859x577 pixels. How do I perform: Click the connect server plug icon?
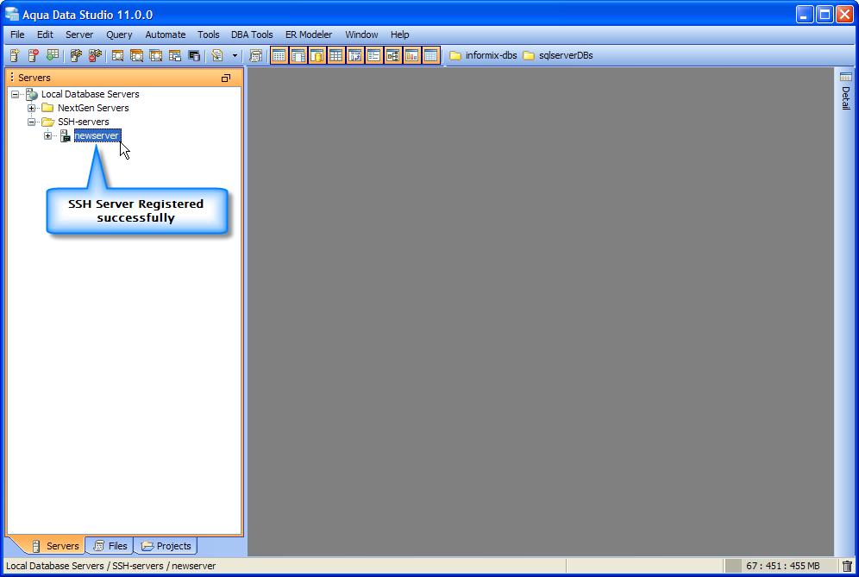(x=76, y=55)
